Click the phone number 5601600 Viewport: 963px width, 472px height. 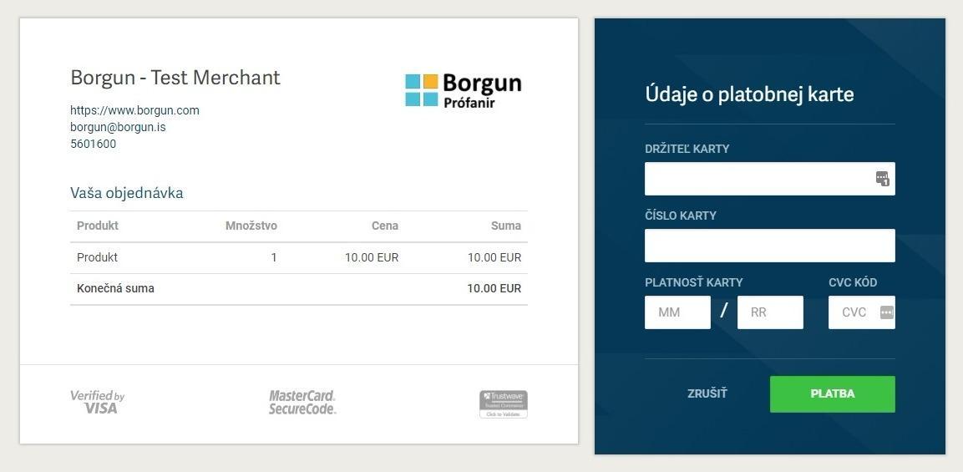(x=93, y=144)
